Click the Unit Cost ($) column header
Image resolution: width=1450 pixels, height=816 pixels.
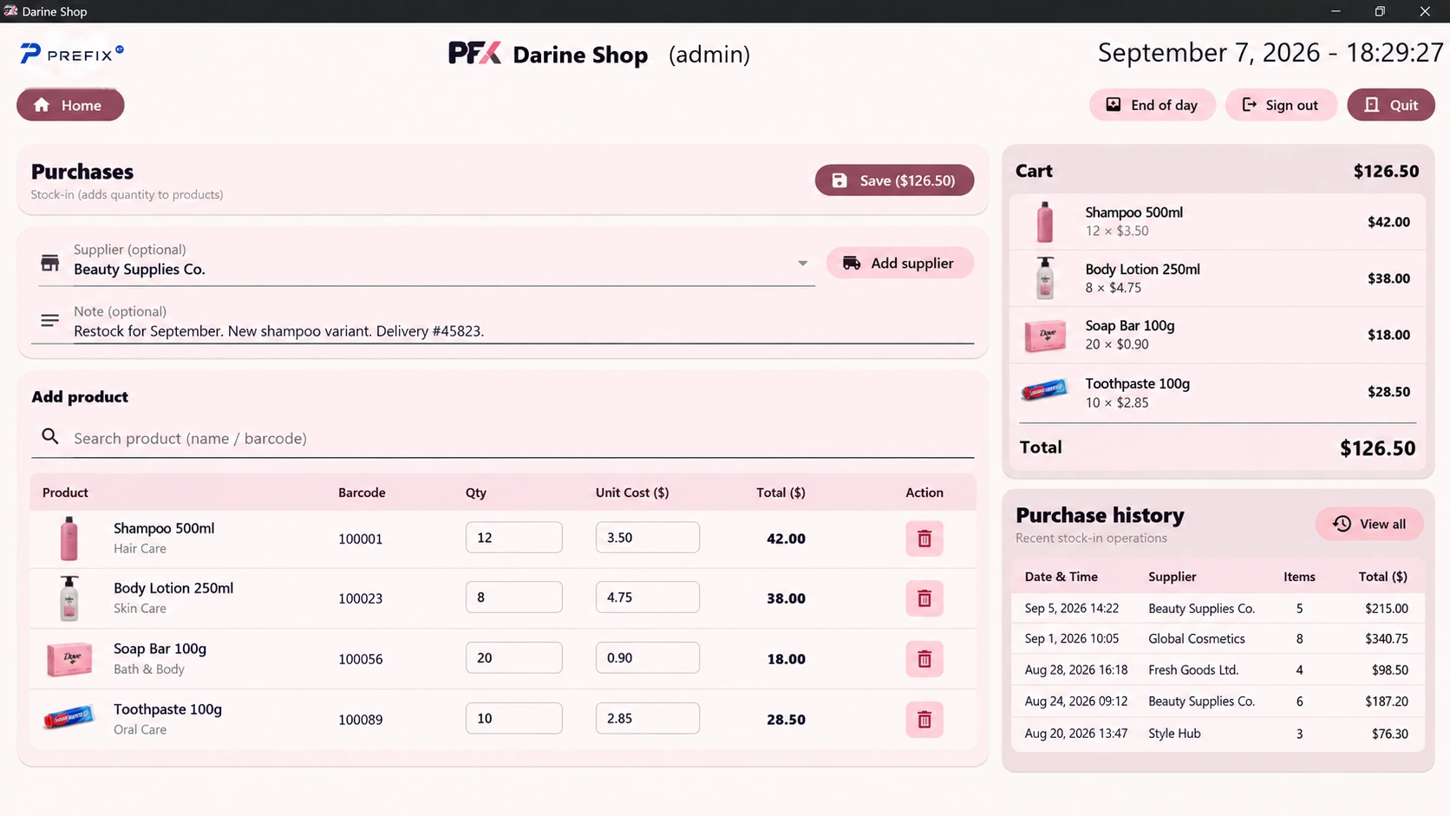point(631,493)
